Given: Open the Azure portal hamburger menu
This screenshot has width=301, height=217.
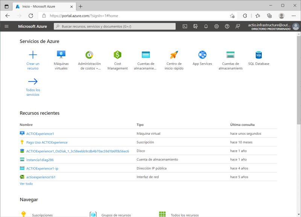Looking at the screenshot, I should point(6,26).
